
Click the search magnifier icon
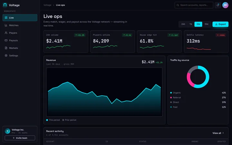pyautogui.click(x=178, y=5)
